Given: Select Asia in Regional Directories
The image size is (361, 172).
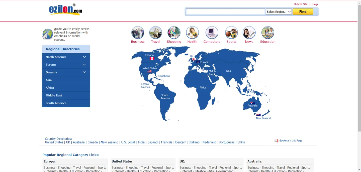Looking at the screenshot, I should click(x=66, y=80).
